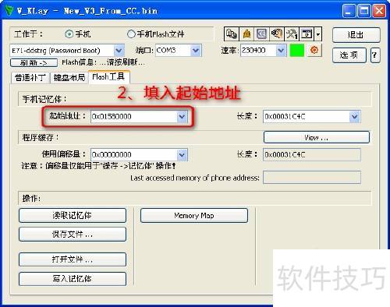Click the 刷新 -> refresh button
The width and height of the screenshot is (390, 307).
[34, 62]
